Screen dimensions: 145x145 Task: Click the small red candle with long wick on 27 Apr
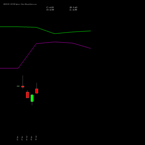(23, 86)
